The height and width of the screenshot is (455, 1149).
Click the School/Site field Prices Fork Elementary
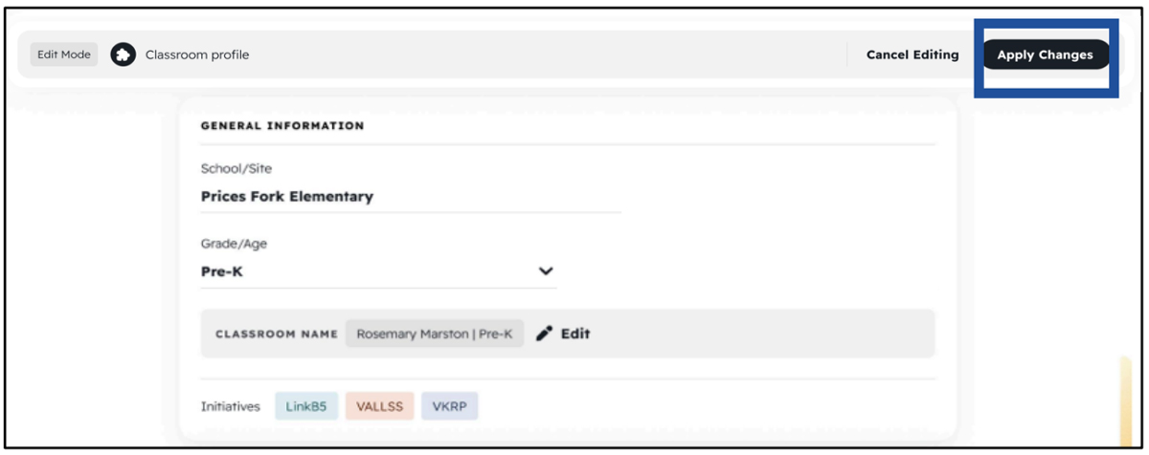[411, 196]
